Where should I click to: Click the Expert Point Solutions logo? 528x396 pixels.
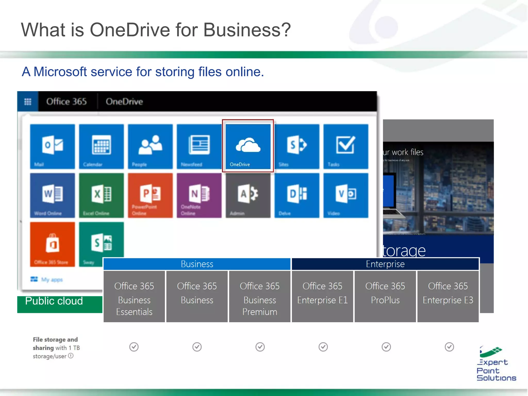[496, 364]
